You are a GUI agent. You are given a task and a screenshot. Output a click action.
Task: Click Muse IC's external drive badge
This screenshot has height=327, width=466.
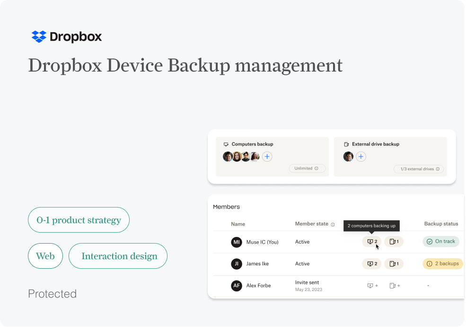394,242
